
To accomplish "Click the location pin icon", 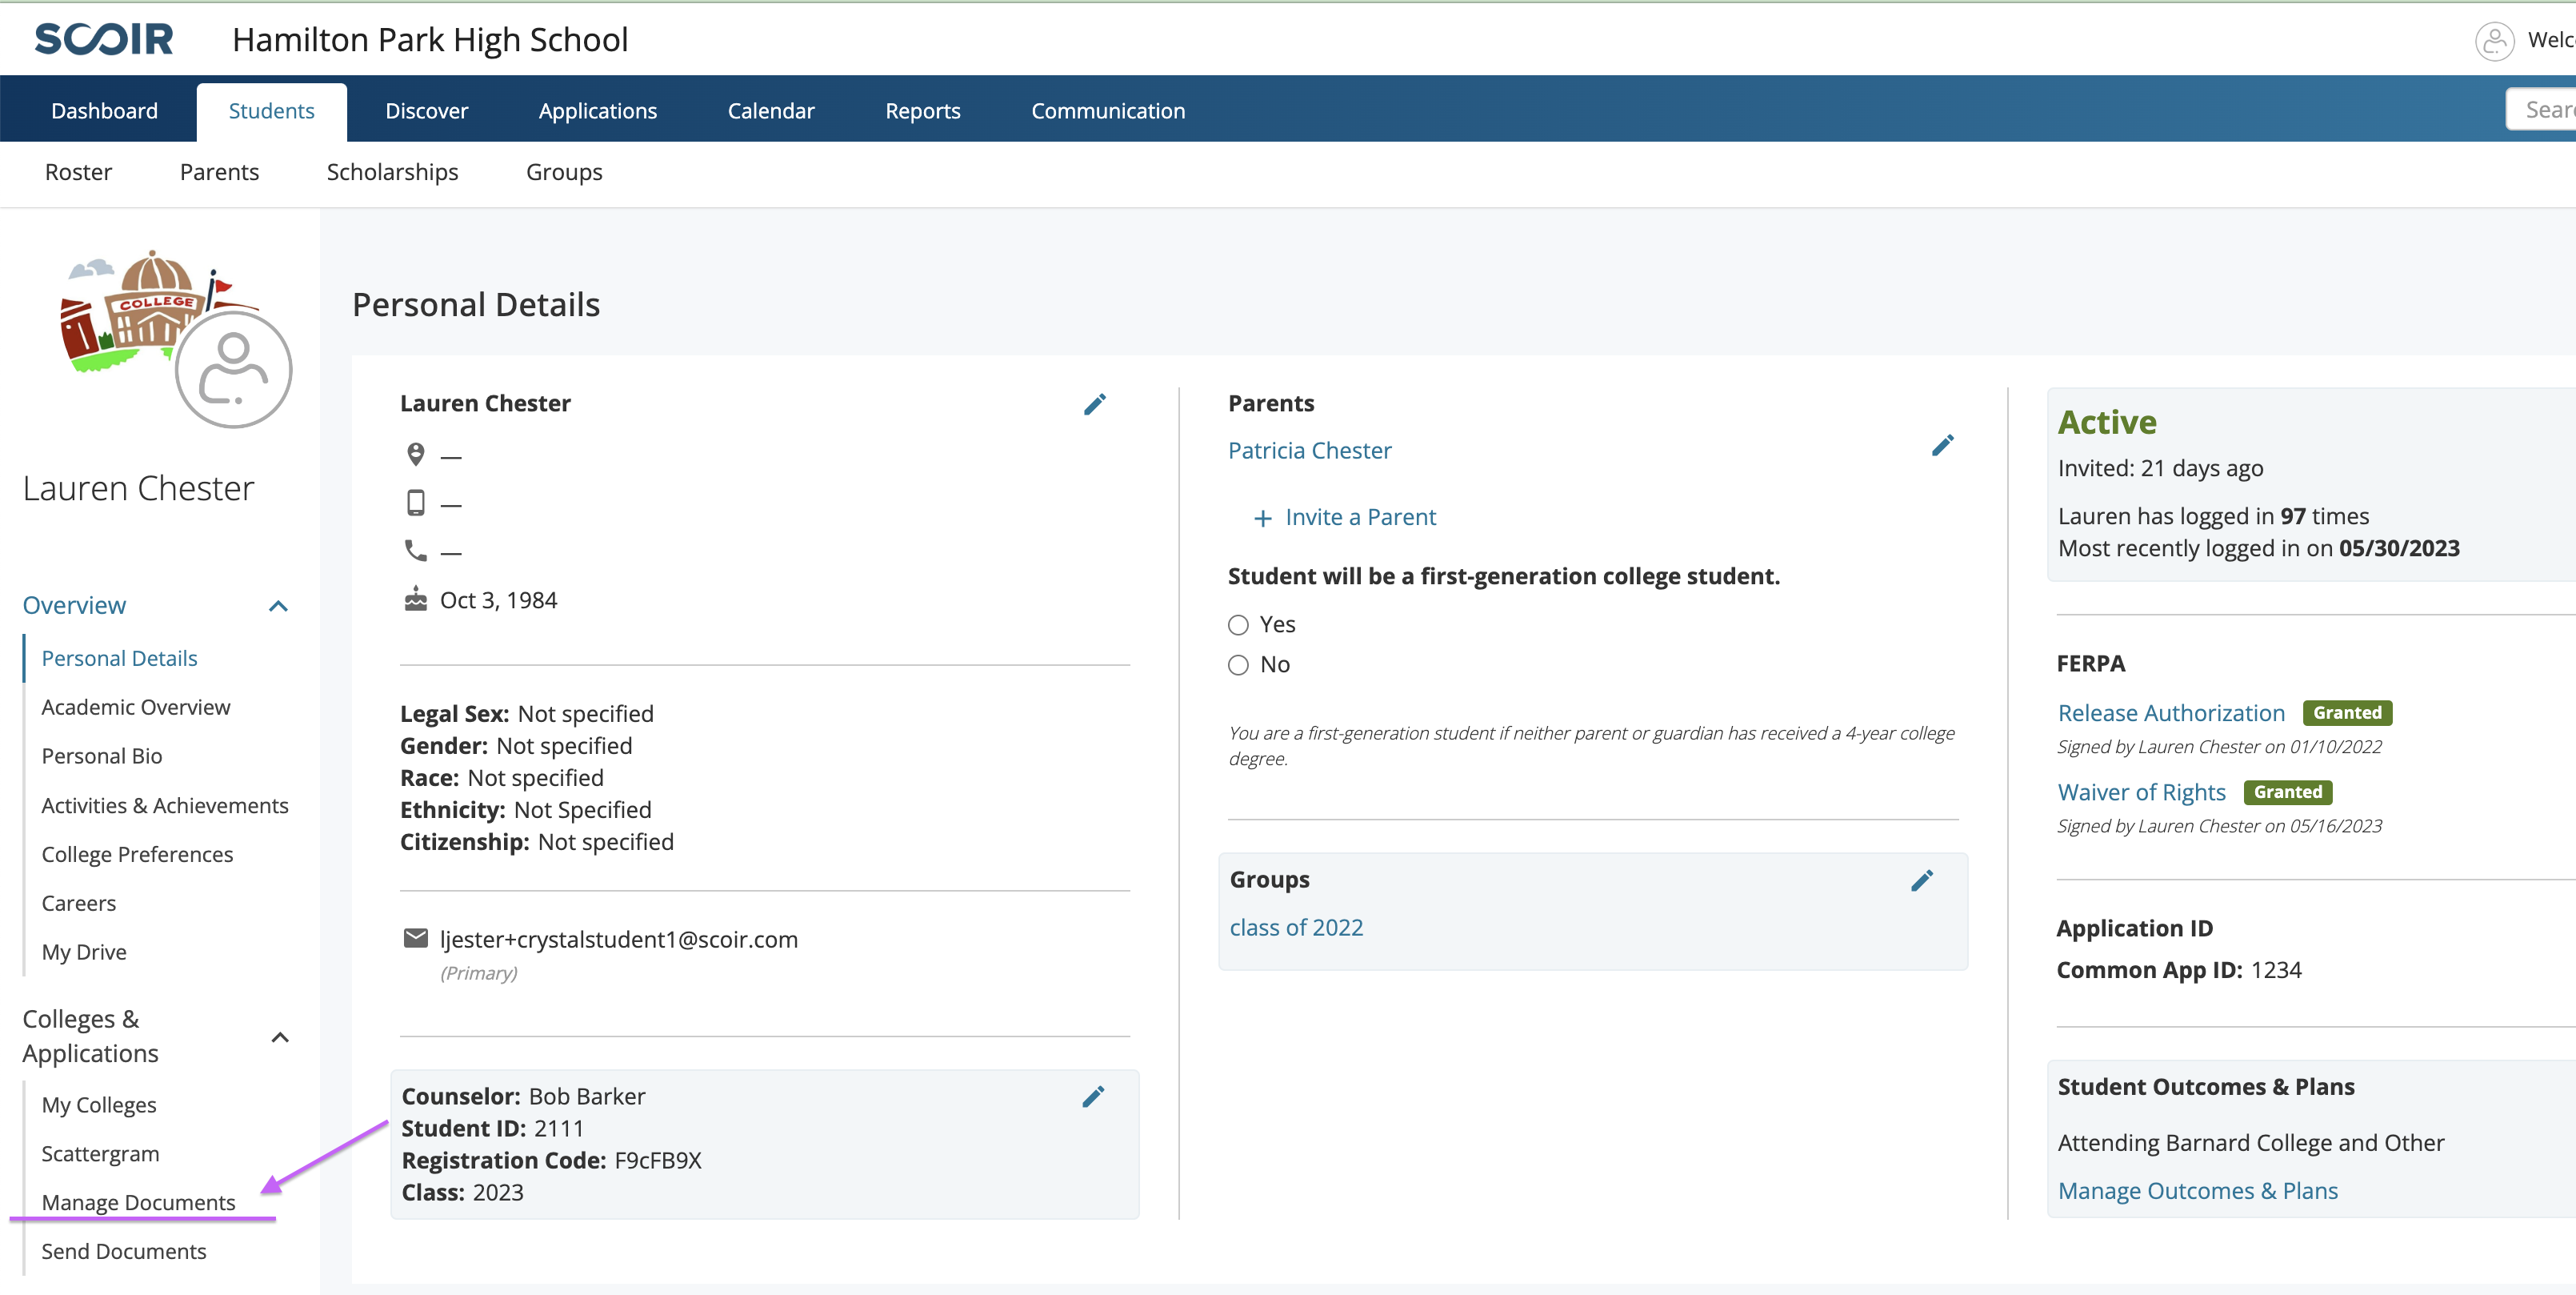I will 416,455.
